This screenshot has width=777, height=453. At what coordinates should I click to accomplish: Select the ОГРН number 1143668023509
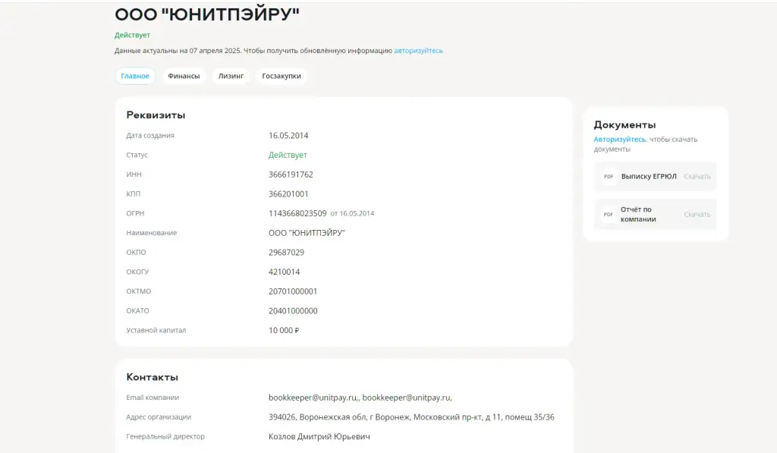click(297, 213)
